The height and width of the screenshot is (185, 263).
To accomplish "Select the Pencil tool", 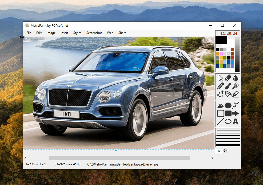I will click(221, 86).
